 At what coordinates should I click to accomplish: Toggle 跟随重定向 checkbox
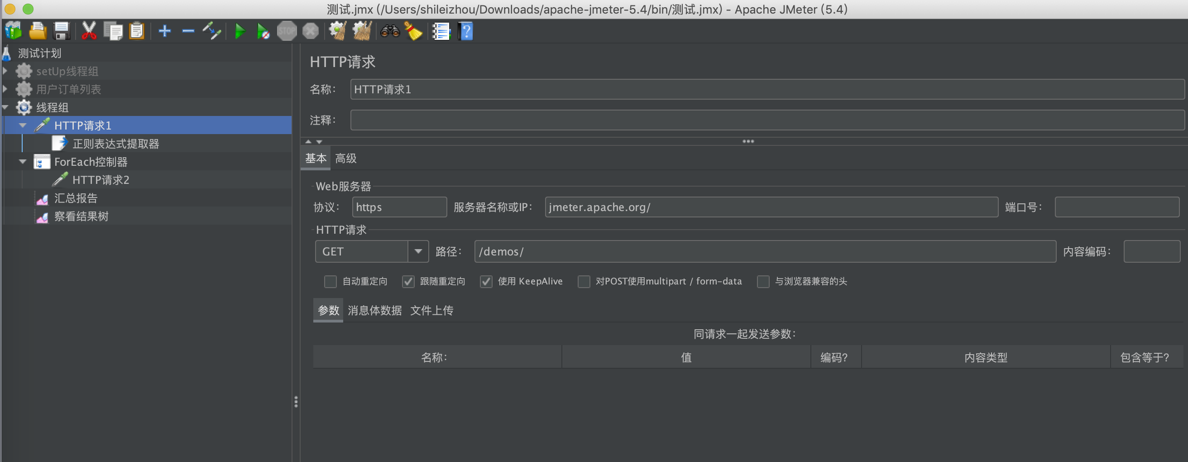(408, 281)
